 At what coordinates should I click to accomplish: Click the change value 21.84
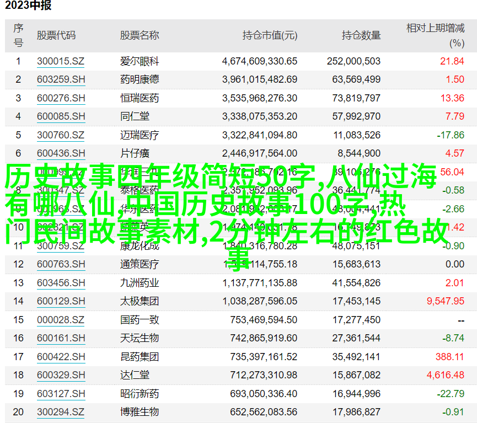click(x=452, y=61)
